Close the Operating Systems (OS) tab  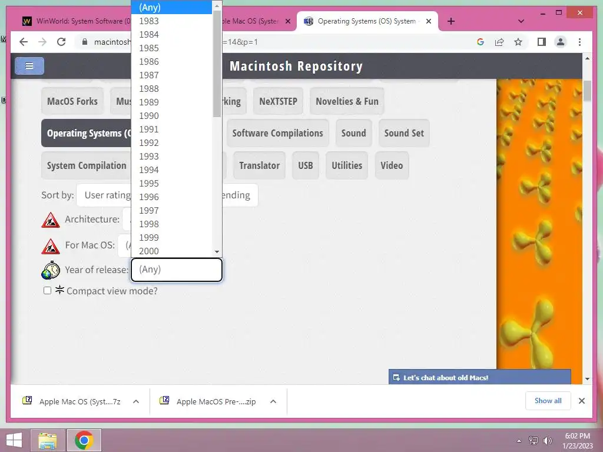(429, 21)
